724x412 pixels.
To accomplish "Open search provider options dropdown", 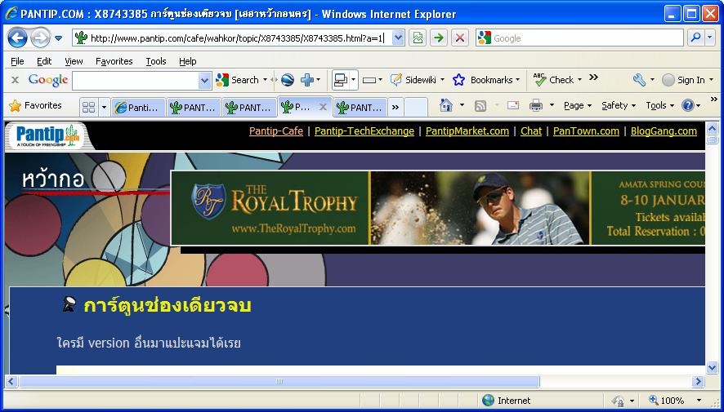I will (710, 38).
